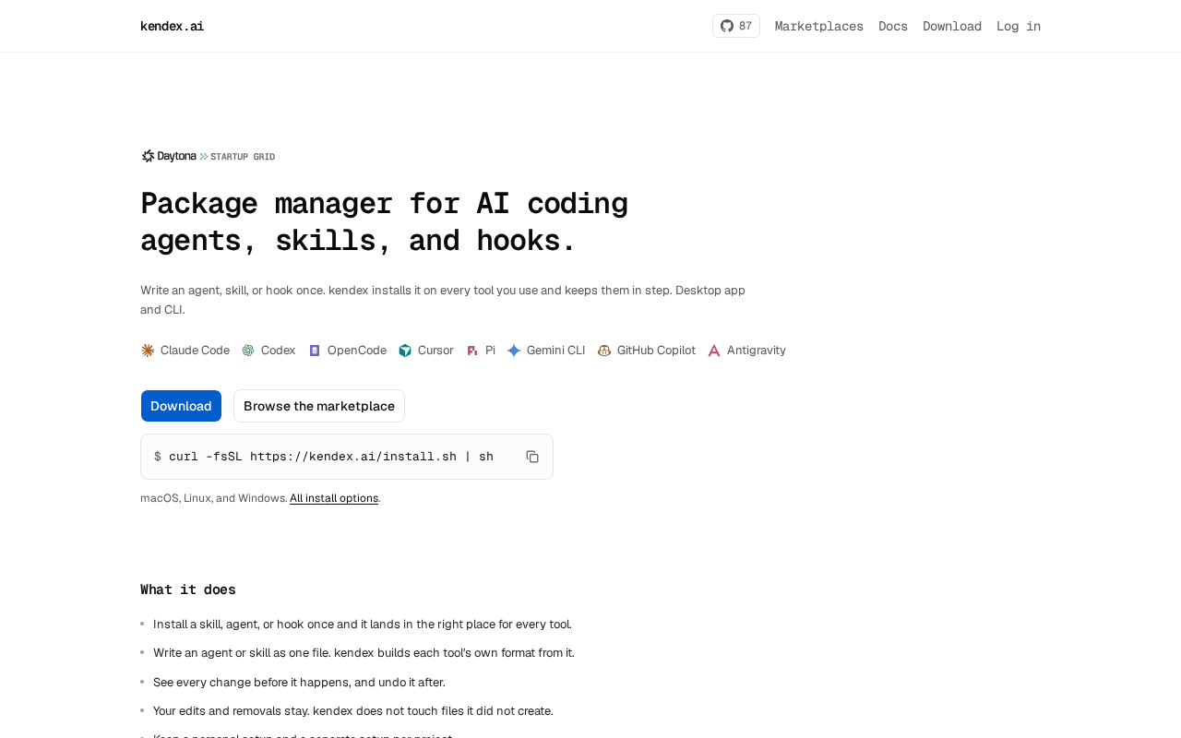Click the 'macOS, Linux, and Windows.' text
The image size is (1181, 738).
coord(214,498)
